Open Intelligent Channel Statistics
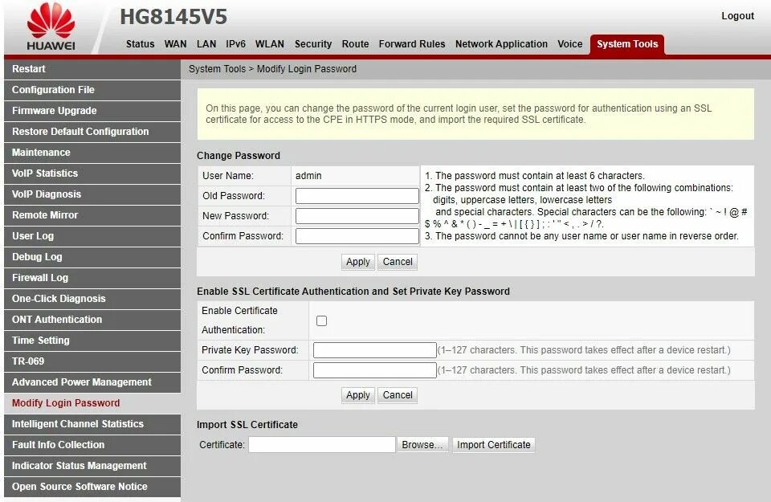The height and width of the screenshot is (502, 771). 92,424
